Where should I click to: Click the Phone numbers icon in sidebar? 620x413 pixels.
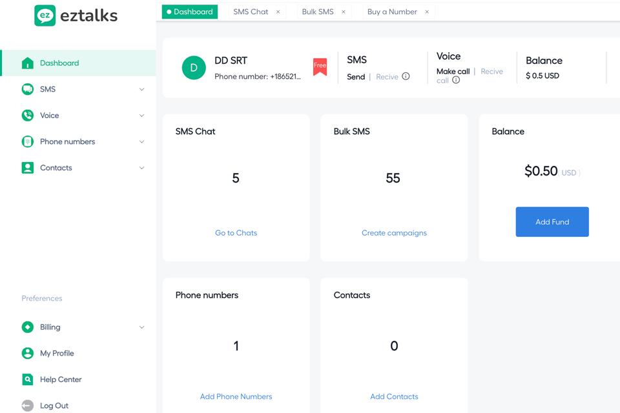pyautogui.click(x=27, y=141)
